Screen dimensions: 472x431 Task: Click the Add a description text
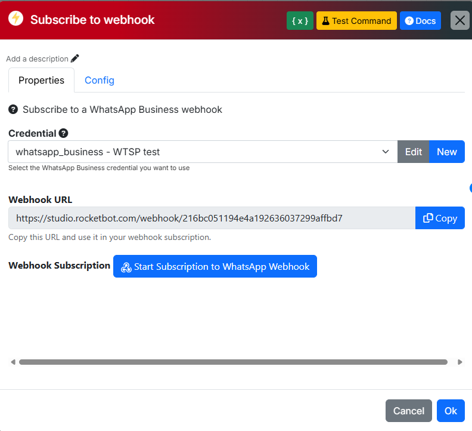coord(38,59)
